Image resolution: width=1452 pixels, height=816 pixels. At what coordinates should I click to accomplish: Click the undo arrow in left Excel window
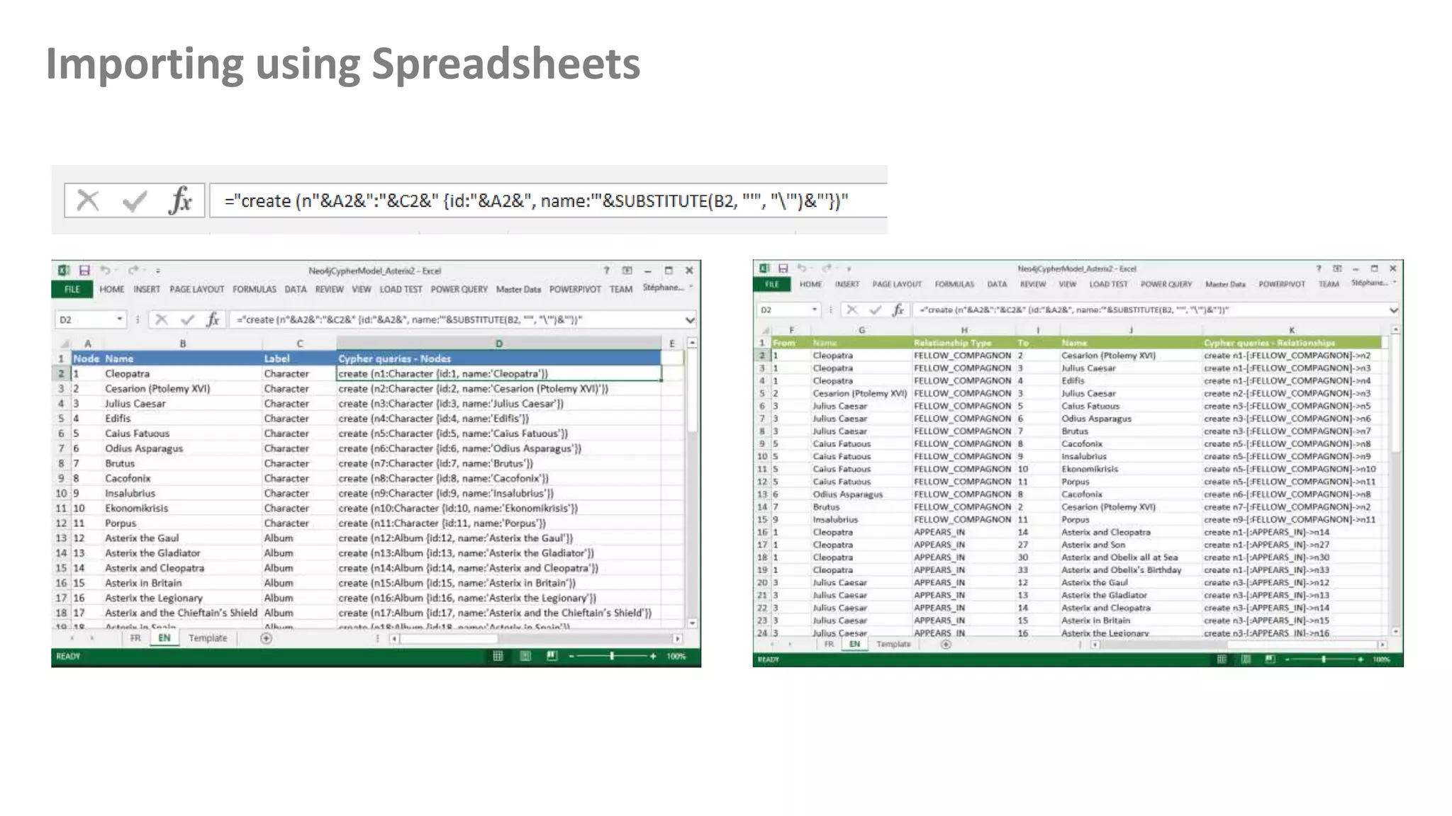(x=105, y=271)
